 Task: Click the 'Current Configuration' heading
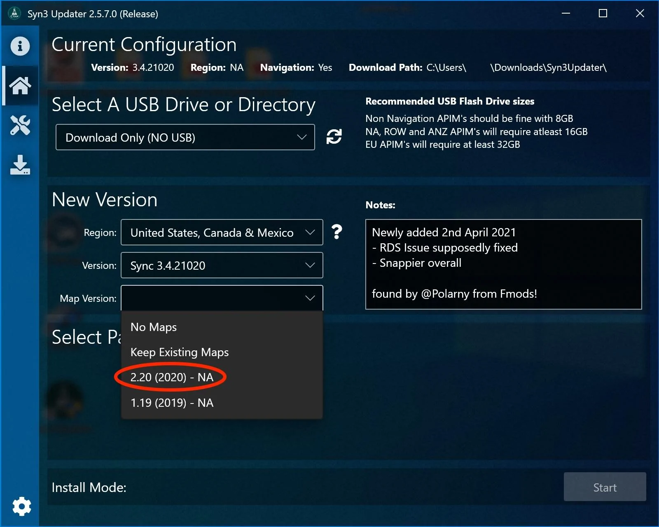click(144, 44)
